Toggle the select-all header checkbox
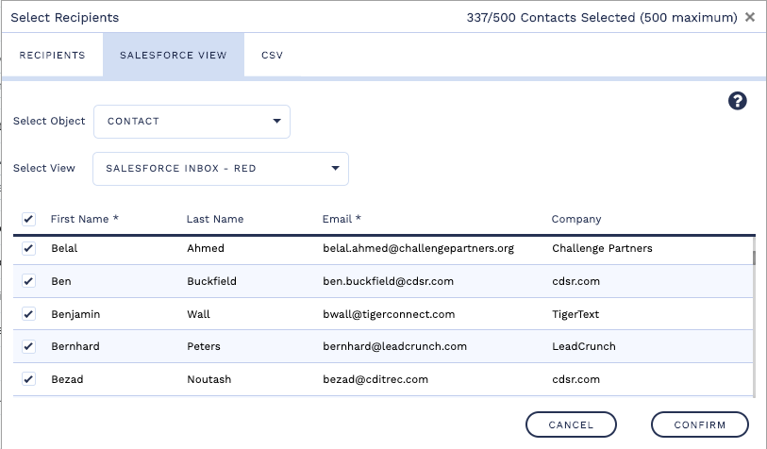This screenshot has width=767, height=449. tap(28, 219)
